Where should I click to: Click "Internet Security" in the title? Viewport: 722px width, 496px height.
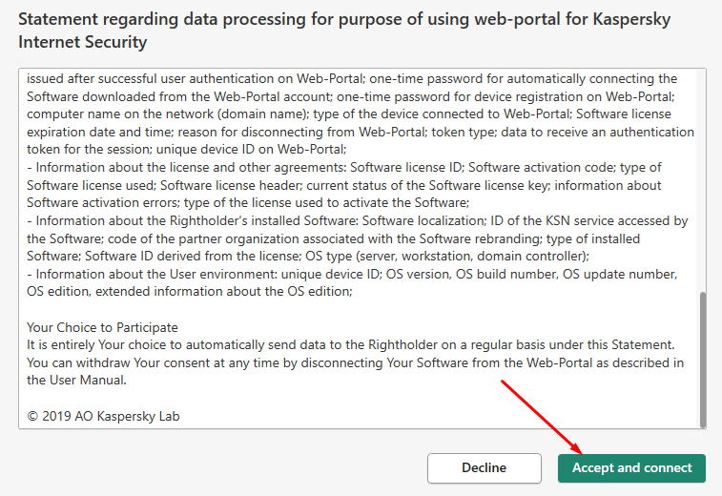click(x=82, y=42)
